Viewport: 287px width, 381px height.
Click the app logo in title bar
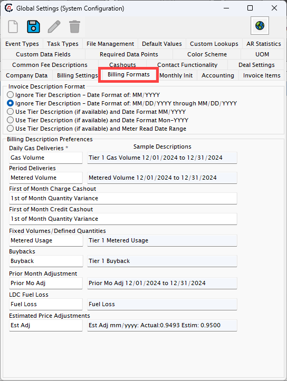pyautogui.click(x=9, y=8)
